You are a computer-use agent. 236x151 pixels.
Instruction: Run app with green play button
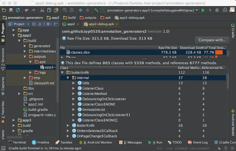click(203, 10)
